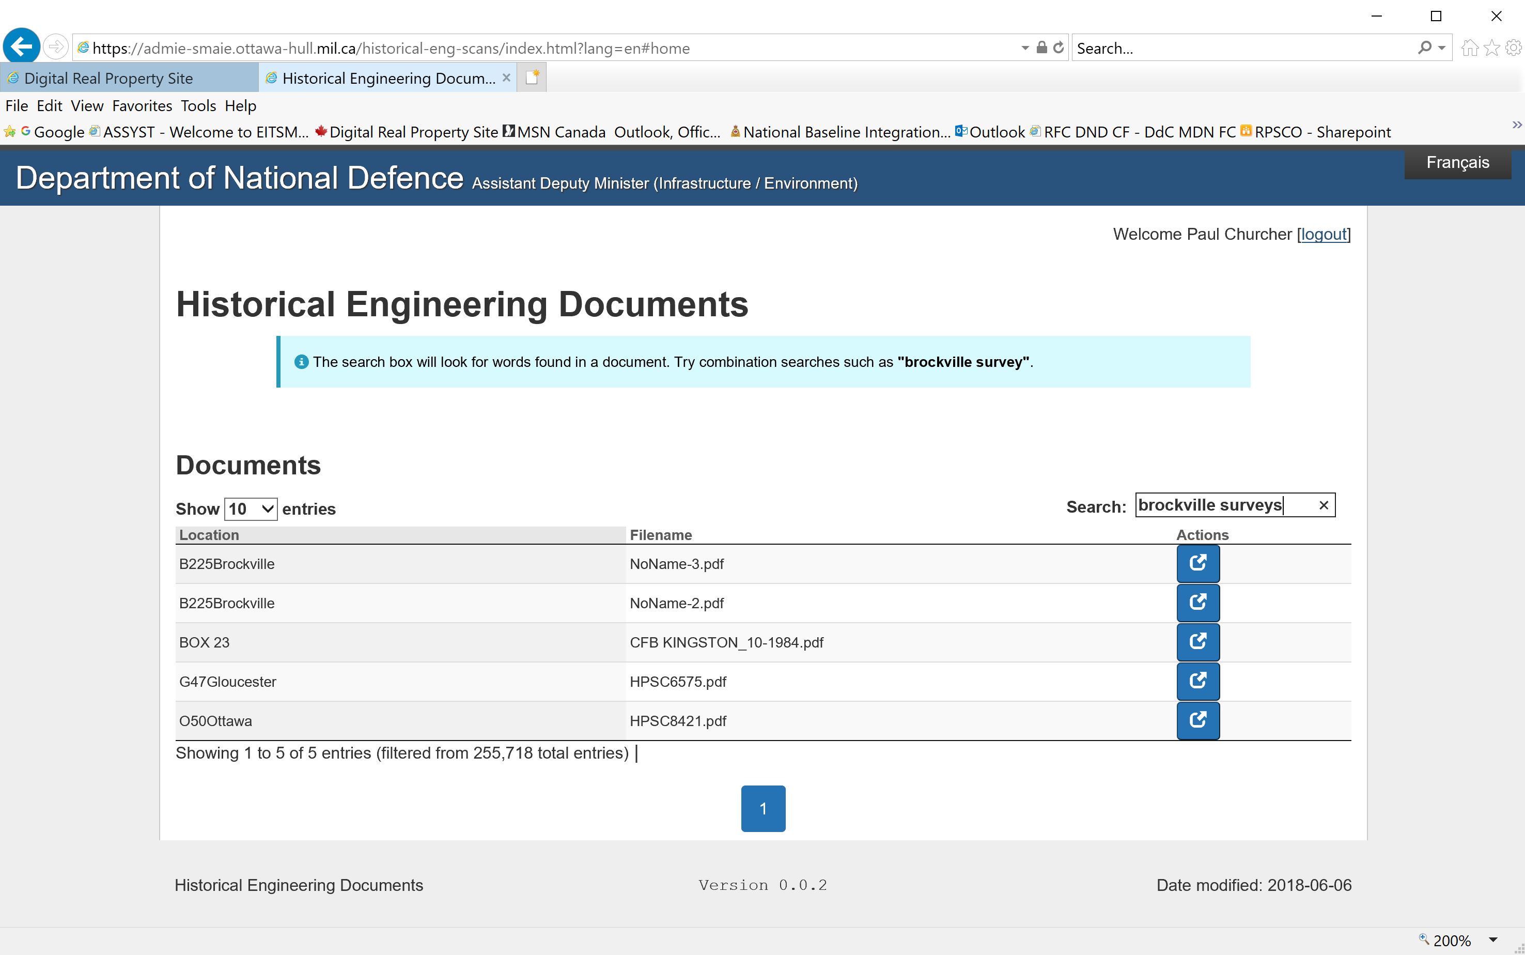Expand the Show entries count dropdown
The height and width of the screenshot is (955, 1525).
click(251, 509)
